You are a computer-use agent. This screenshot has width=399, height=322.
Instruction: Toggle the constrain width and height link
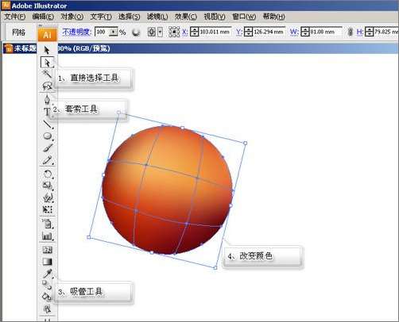(350, 32)
